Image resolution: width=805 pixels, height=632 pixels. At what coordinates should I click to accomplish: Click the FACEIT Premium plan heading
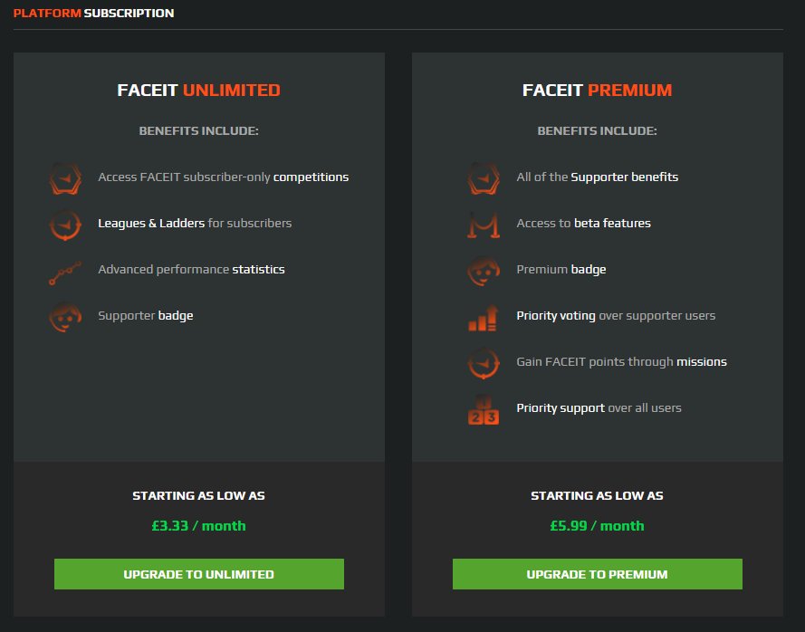coord(597,91)
